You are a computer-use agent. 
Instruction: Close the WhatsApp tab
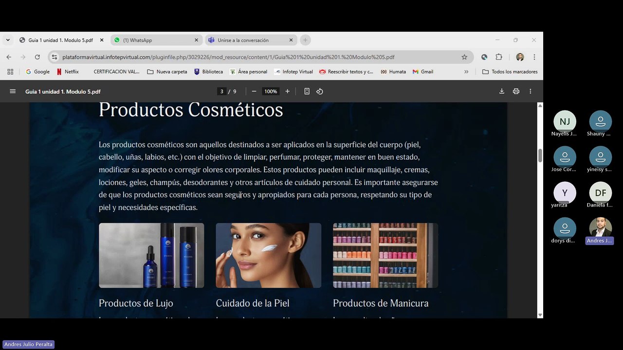click(197, 40)
